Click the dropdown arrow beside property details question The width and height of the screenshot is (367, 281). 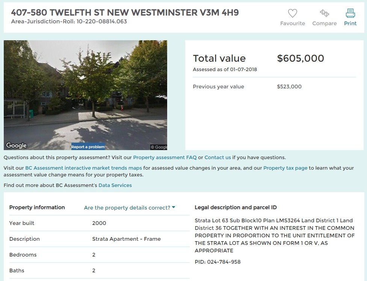click(174, 207)
